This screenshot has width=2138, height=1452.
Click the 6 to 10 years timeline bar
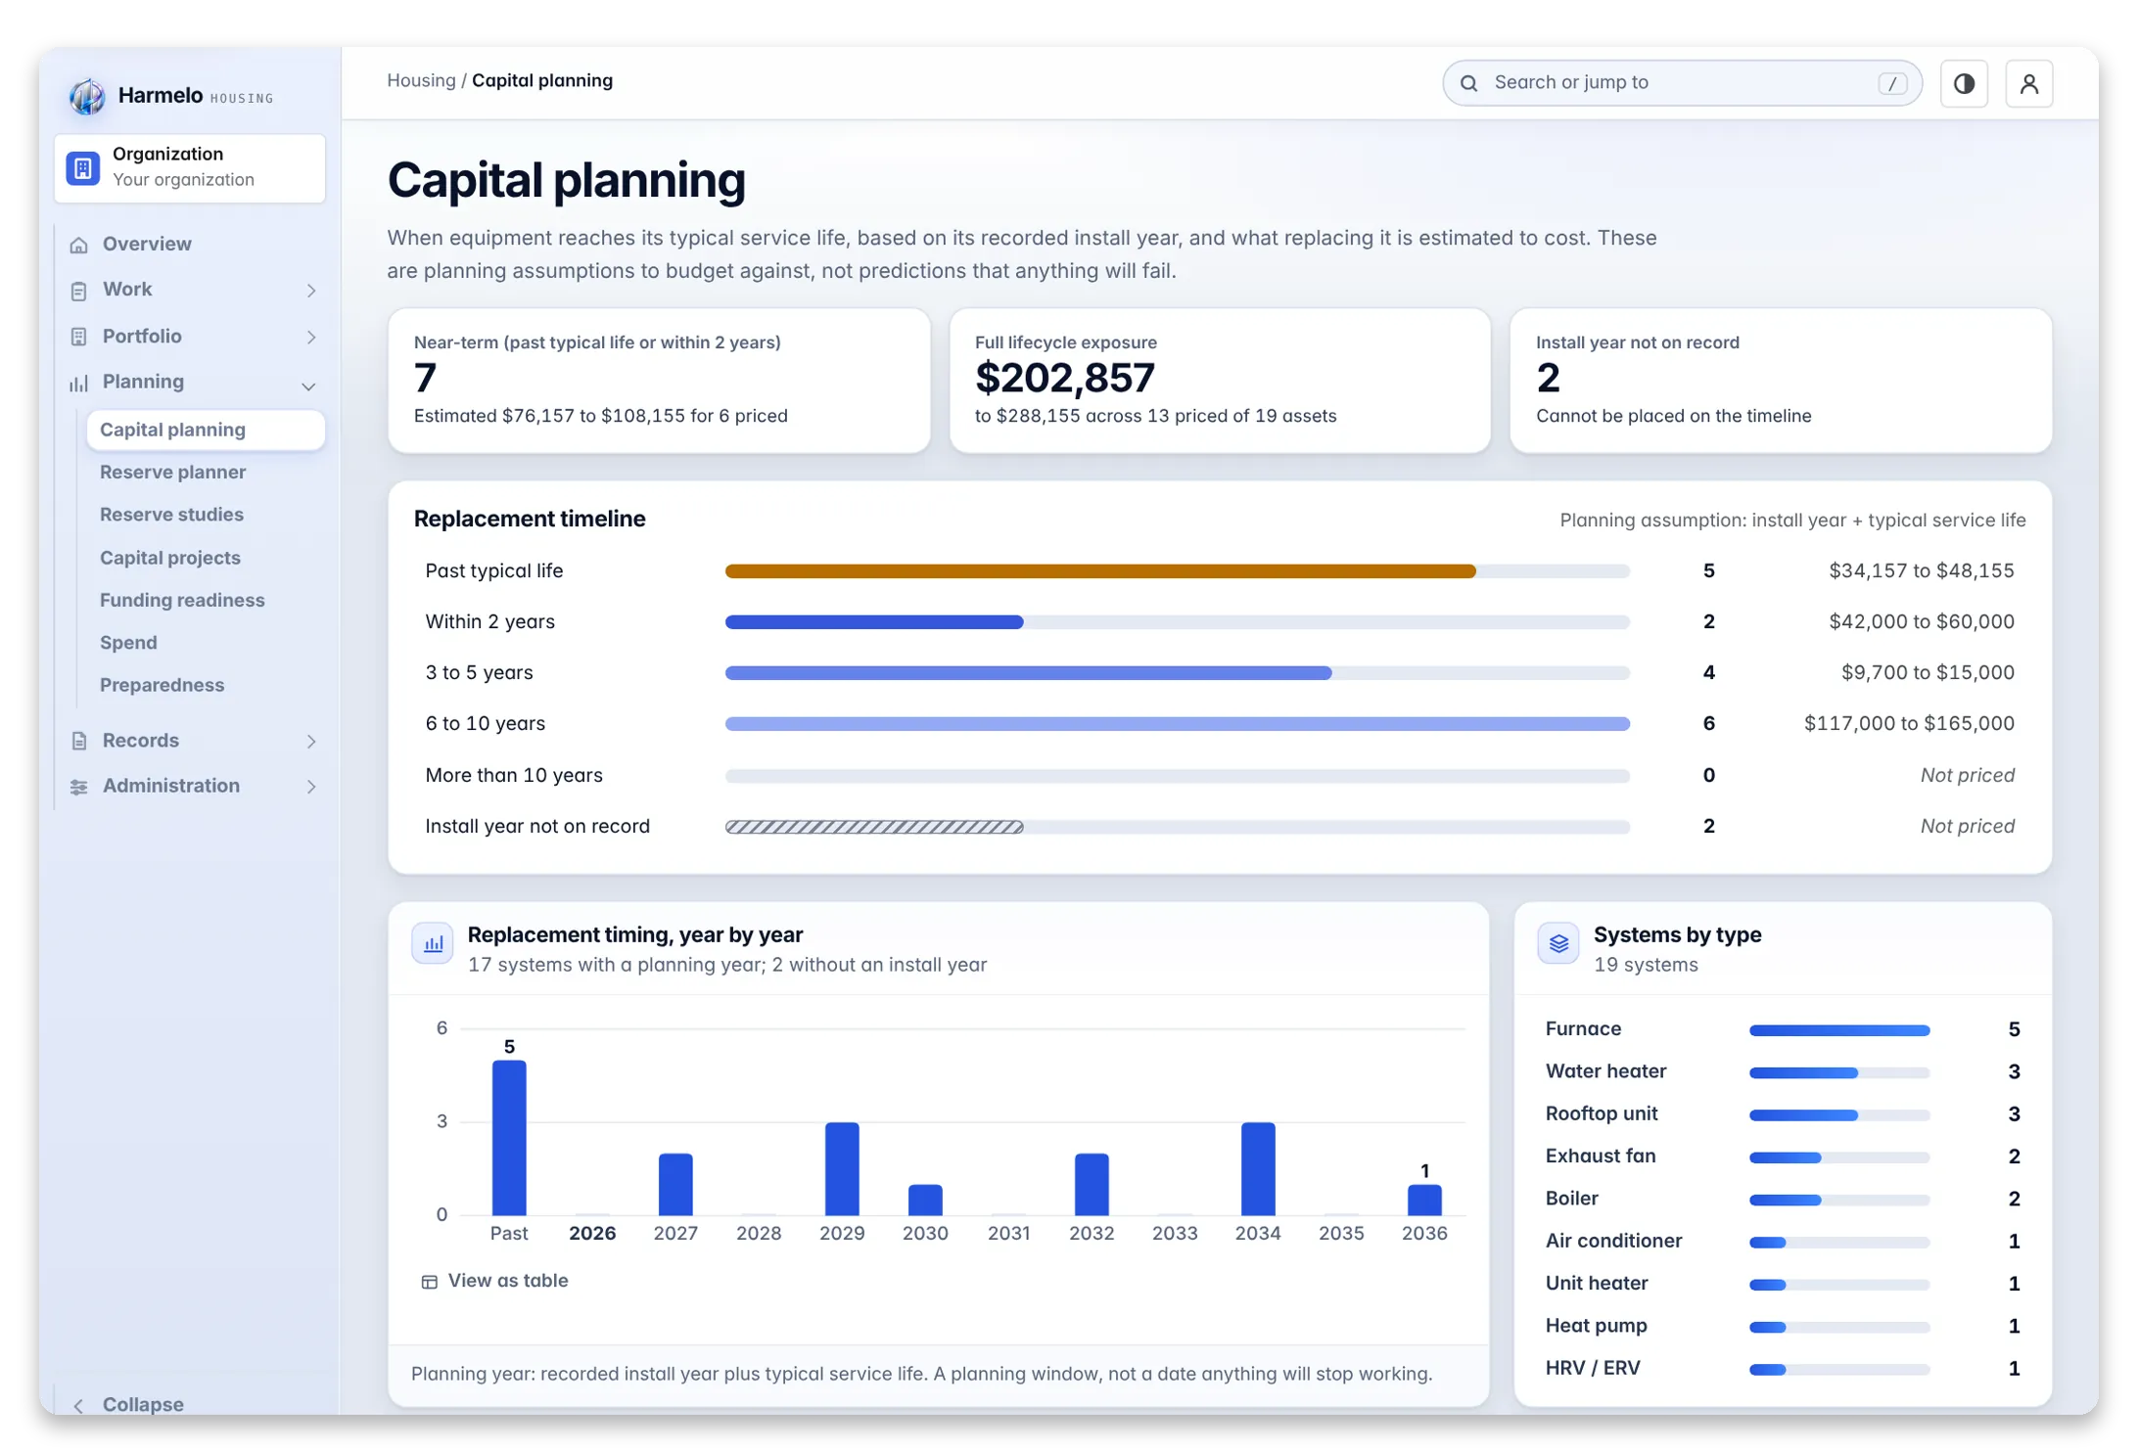click(1178, 724)
